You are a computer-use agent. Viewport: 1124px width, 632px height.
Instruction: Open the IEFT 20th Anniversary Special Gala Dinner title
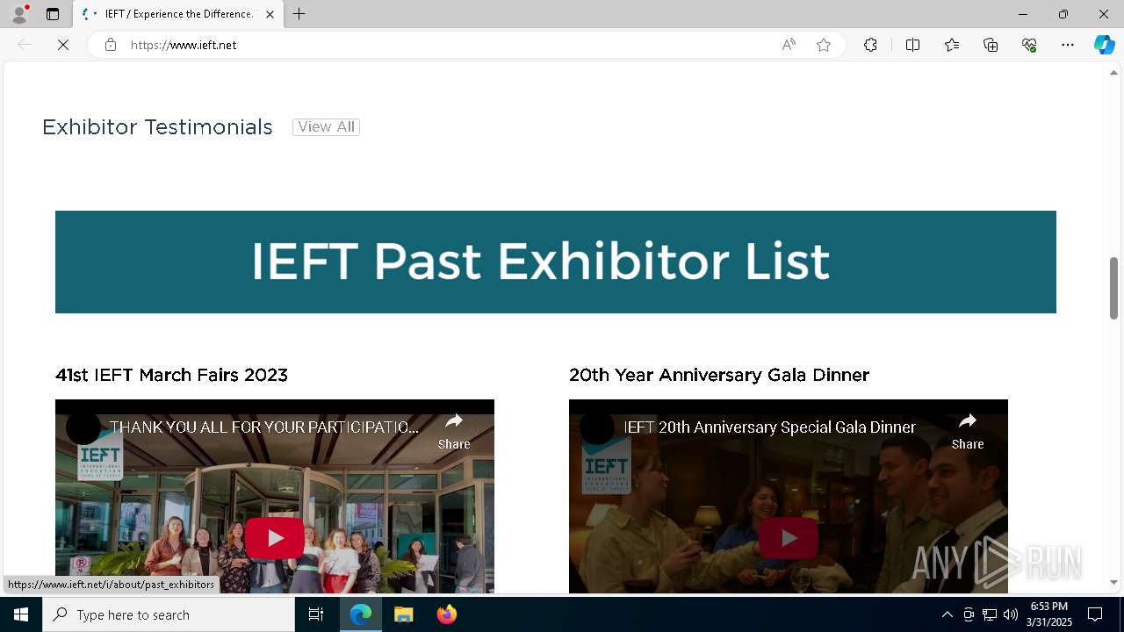(769, 427)
